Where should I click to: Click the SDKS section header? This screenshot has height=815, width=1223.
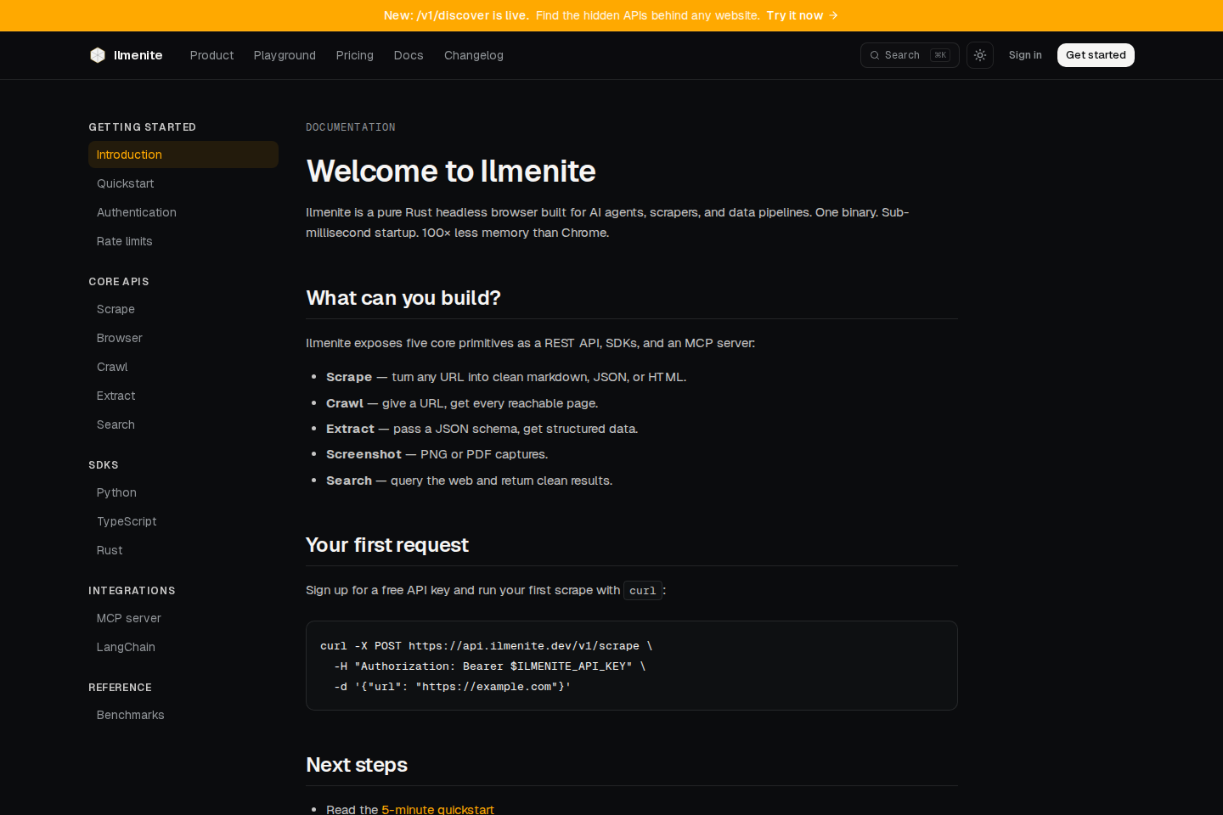[x=104, y=465]
